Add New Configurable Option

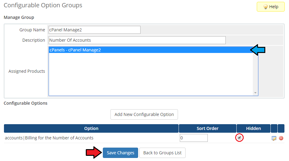point(144,114)
